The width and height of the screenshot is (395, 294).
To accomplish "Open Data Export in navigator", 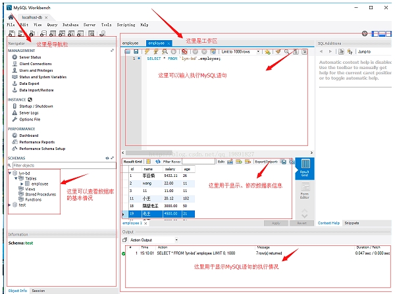I will [x=29, y=84].
